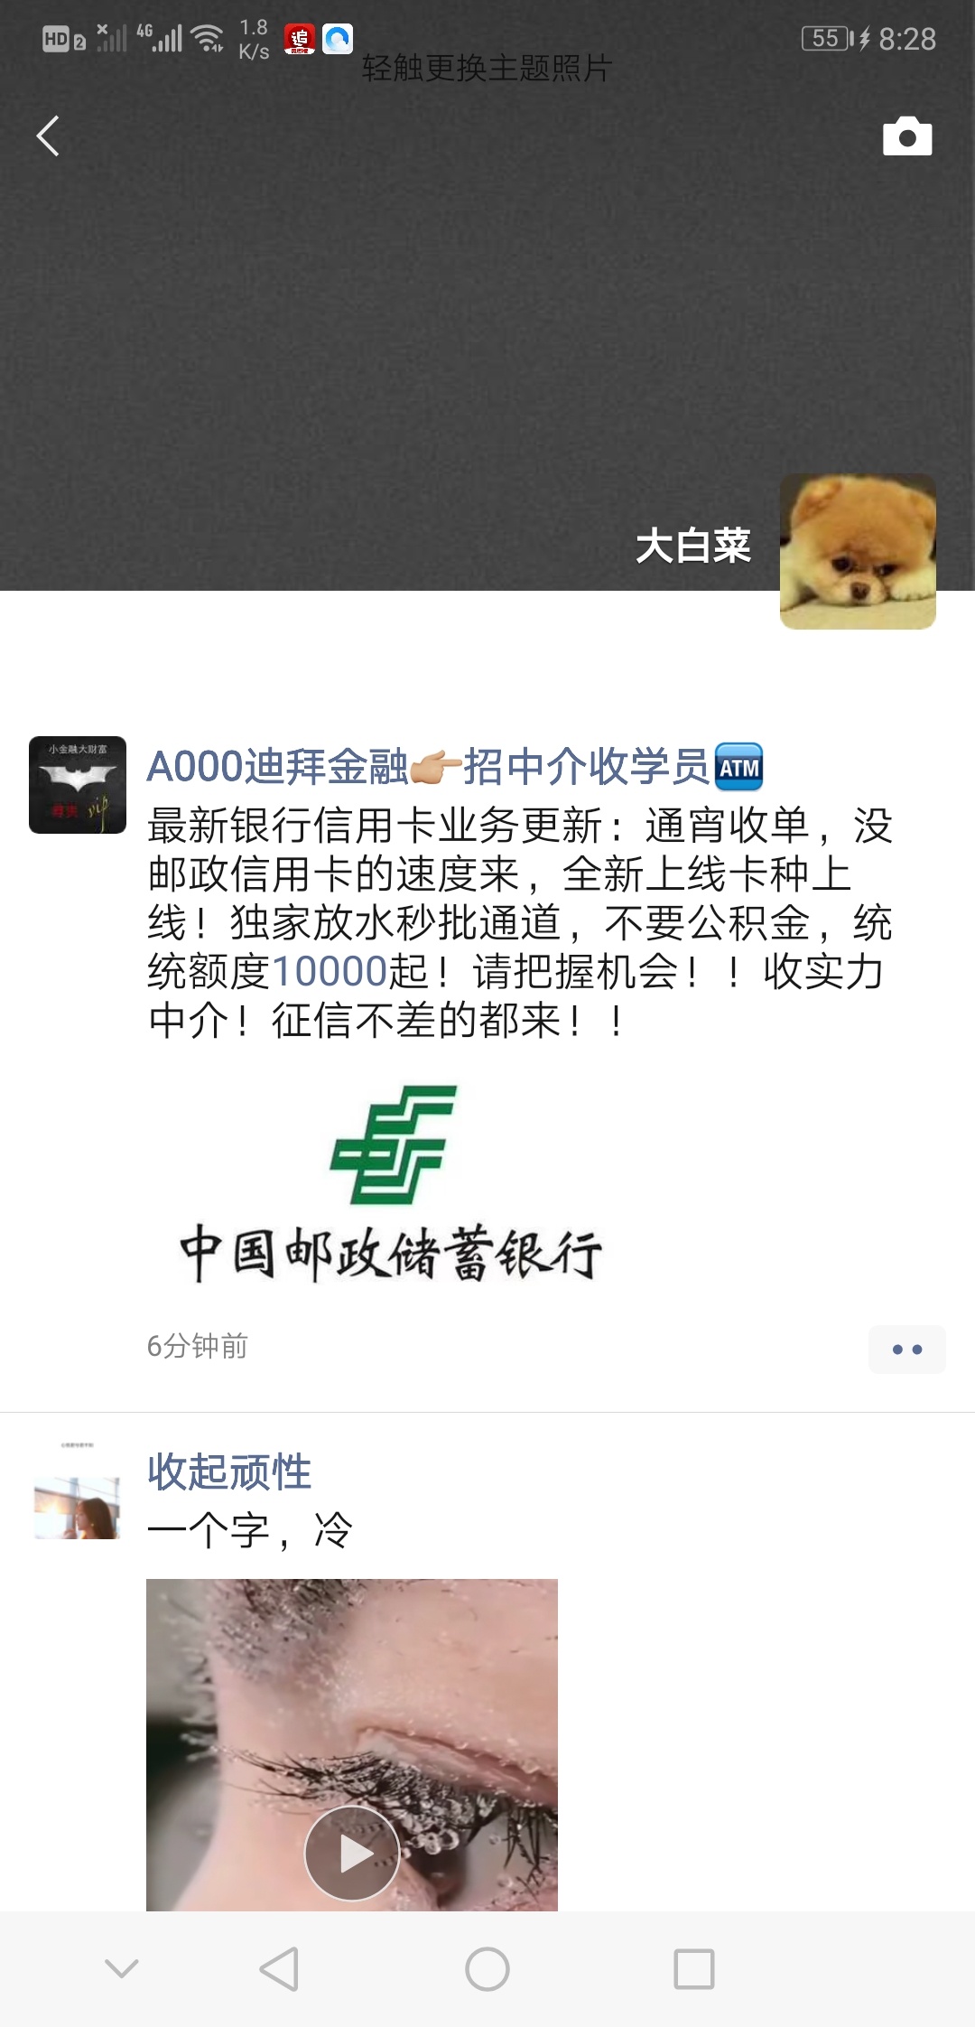Tap the back arrow icon
Viewport: 975px width, 2027px height.
[x=48, y=136]
